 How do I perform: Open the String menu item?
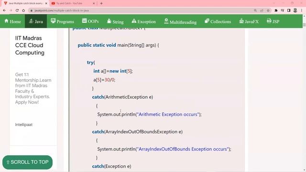click(115, 21)
